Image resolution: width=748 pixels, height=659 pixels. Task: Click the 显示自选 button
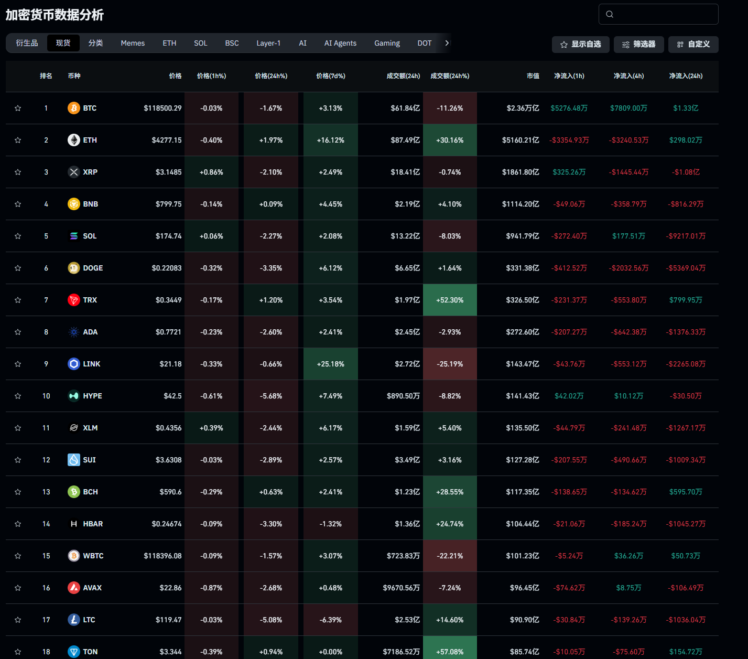(x=581, y=45)
